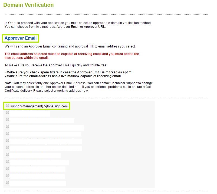The image size is (217, 194).
Task: Pick the seventh approver email radio button
Action: click(8, 148)
